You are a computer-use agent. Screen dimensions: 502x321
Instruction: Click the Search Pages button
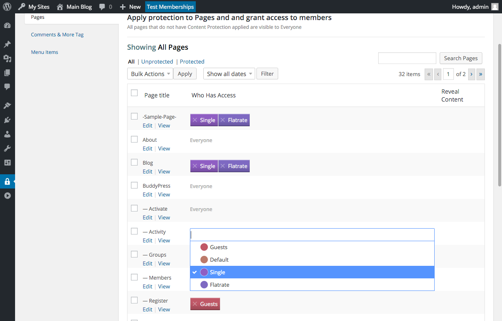coord(461,58)
